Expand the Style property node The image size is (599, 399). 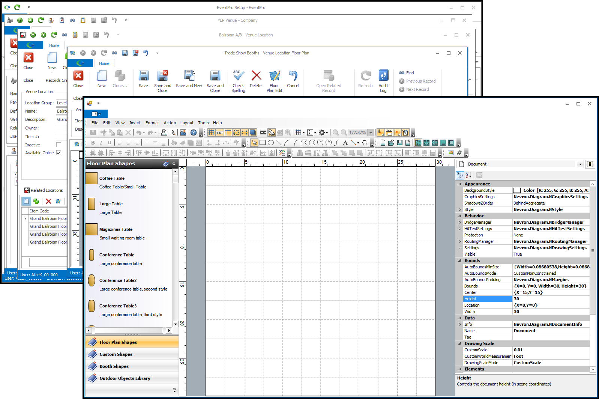(459, 209)
